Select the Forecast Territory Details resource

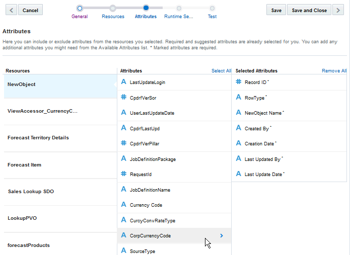tap(38, 138)
